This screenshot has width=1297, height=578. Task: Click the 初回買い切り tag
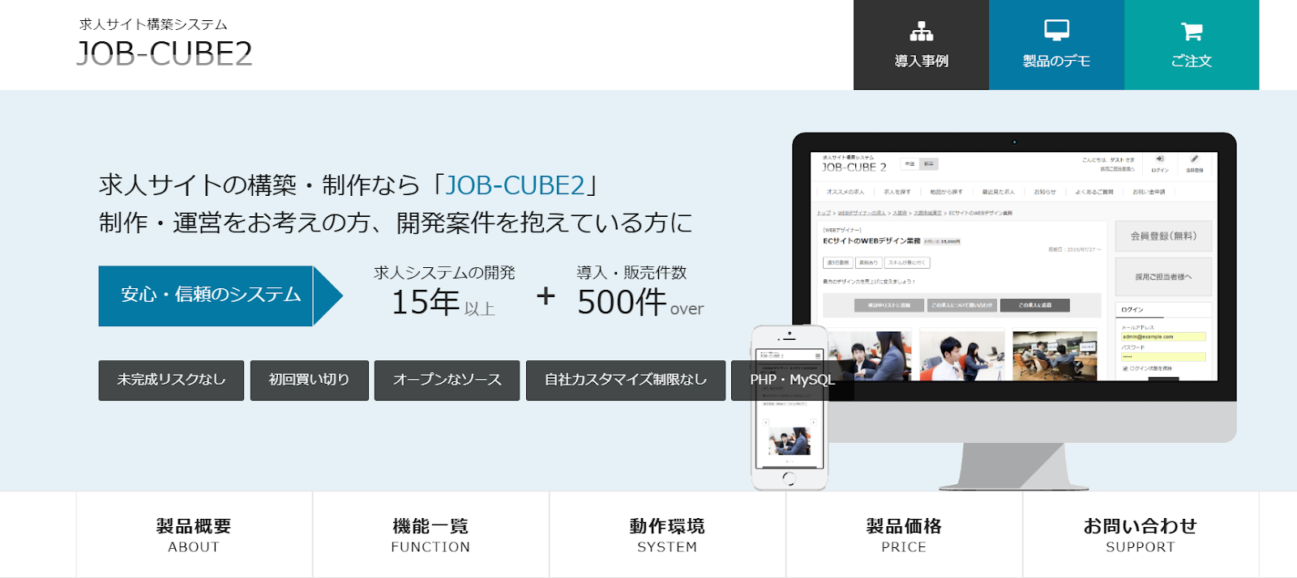pos(310,380)
